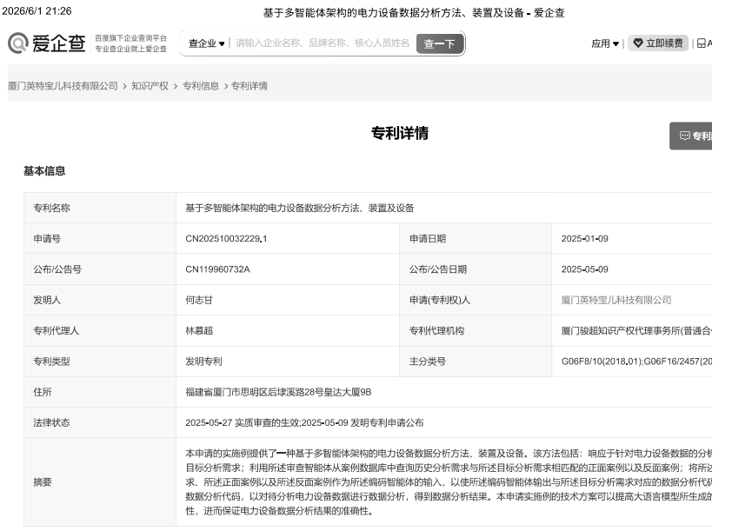Click the diamond icon in 立即续费
The width and height of the screenshot is (732, 531).
(638, 43)
